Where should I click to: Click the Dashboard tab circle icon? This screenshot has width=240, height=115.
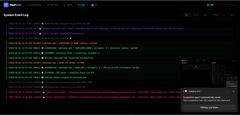click(29, 5)
